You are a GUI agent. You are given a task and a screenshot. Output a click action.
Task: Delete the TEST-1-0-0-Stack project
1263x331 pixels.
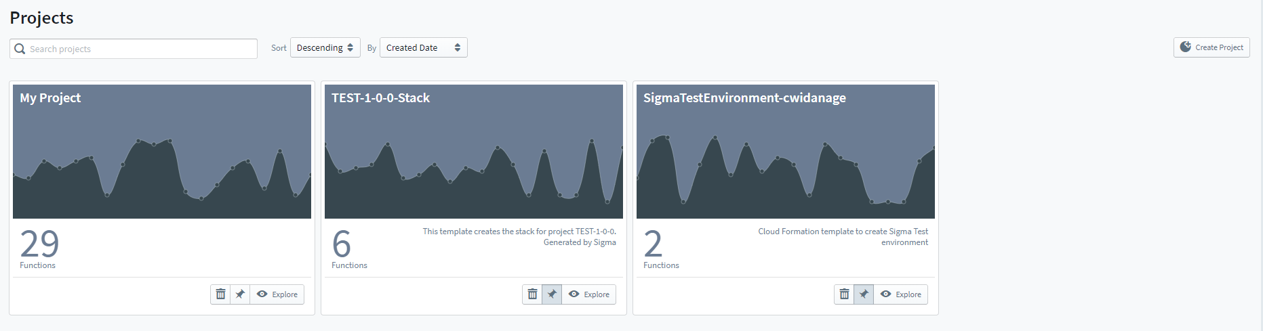point(532,294)
